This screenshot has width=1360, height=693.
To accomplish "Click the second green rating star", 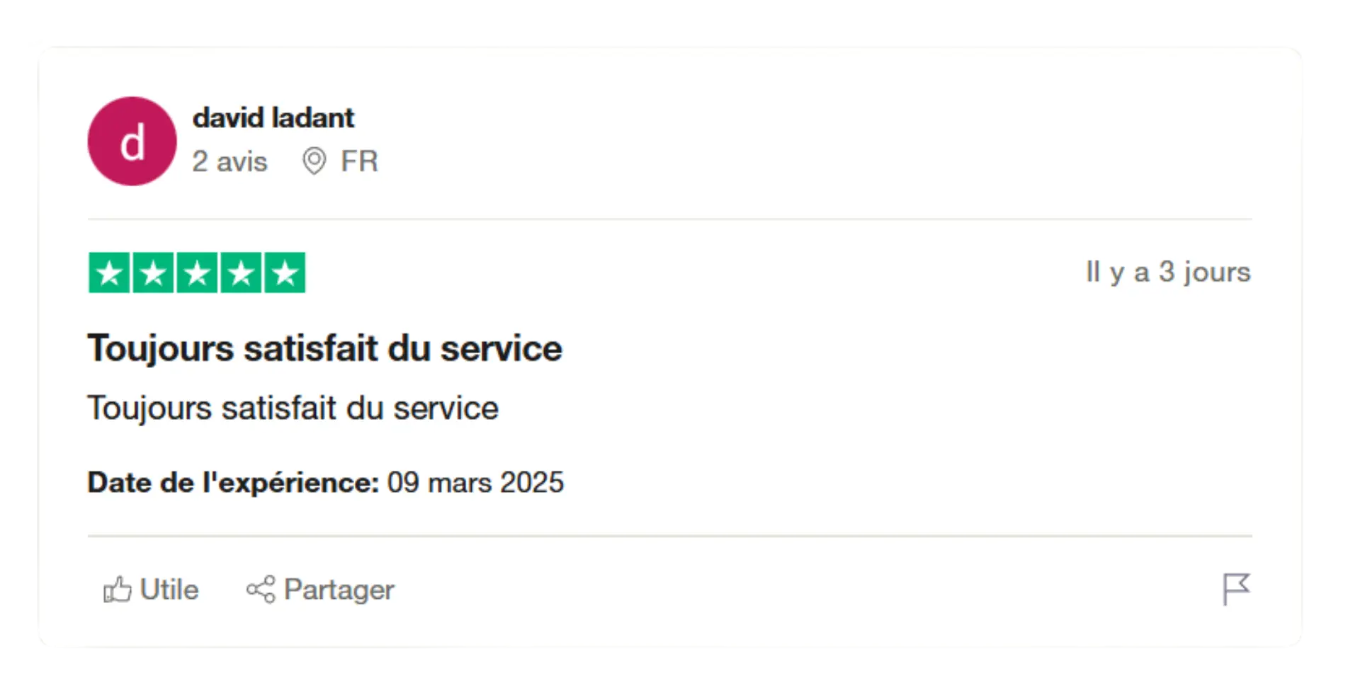I will (x=153, y=273).
